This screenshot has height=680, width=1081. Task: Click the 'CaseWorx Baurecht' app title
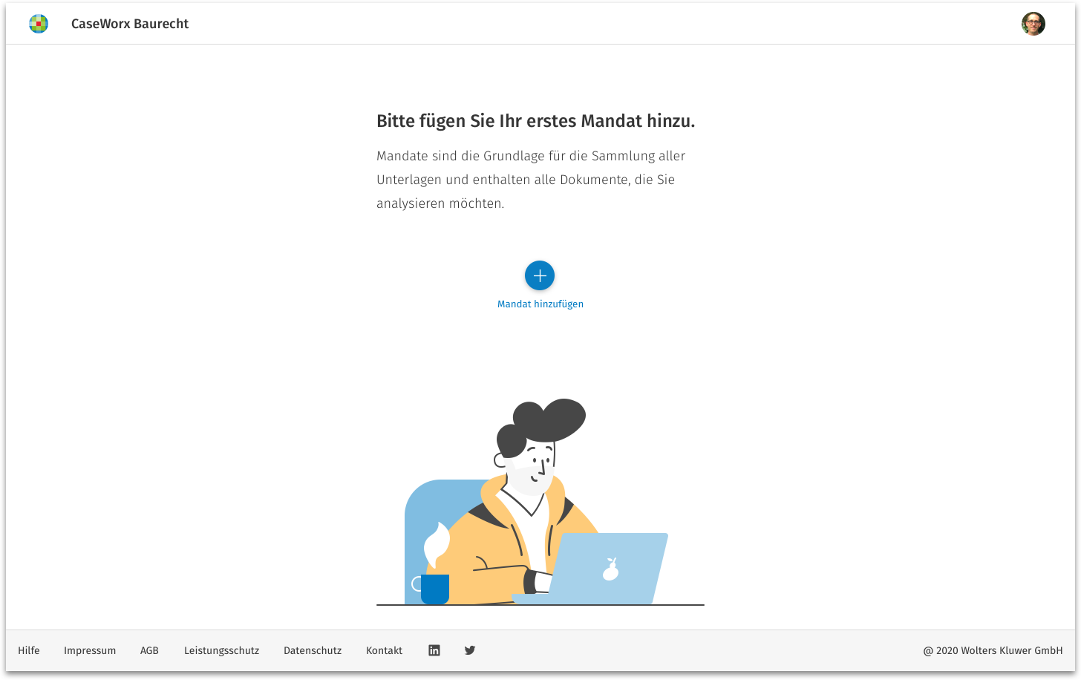pos(130,24)
